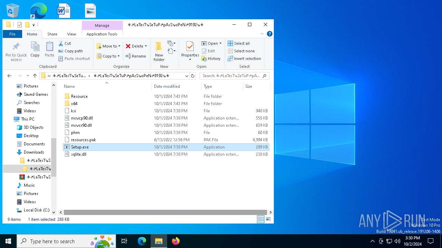The height and width of the screenshot is (248, 442).
Task: Expand the Delete dropdown arrow
Action: [146, 46]
